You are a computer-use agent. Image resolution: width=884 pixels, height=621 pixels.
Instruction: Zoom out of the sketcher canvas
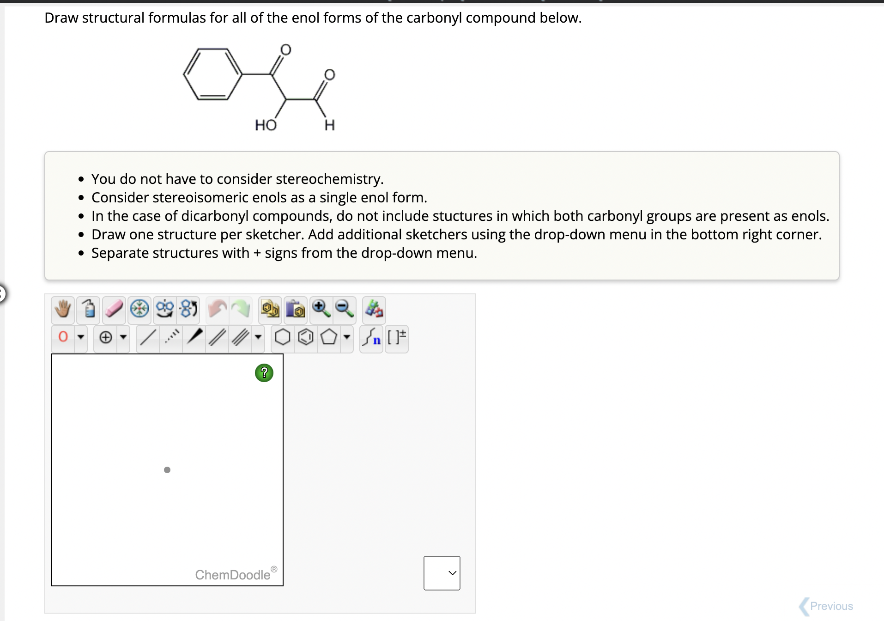click(344, 310)
